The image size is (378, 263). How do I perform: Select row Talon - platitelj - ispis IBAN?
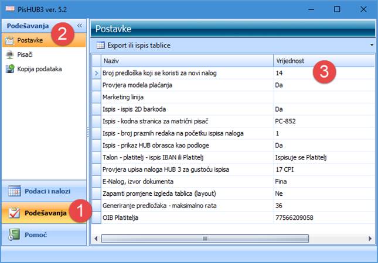(x=233, y=157)
